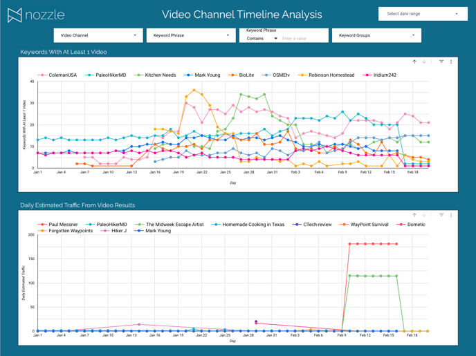This screenshot has height=356, width=476.
Task: Open the Contains condition dropdown
Action: [x=262, y=39]
